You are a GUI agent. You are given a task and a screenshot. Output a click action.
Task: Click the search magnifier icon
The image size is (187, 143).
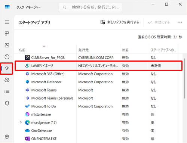[x=64, y=7]
